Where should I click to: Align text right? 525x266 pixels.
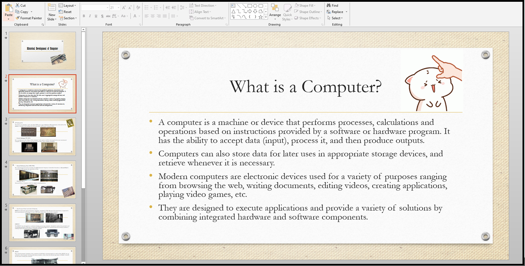[x=158, y=16]
